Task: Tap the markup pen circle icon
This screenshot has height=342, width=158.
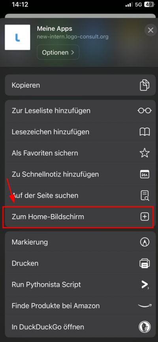Action: tap(145, 242)
